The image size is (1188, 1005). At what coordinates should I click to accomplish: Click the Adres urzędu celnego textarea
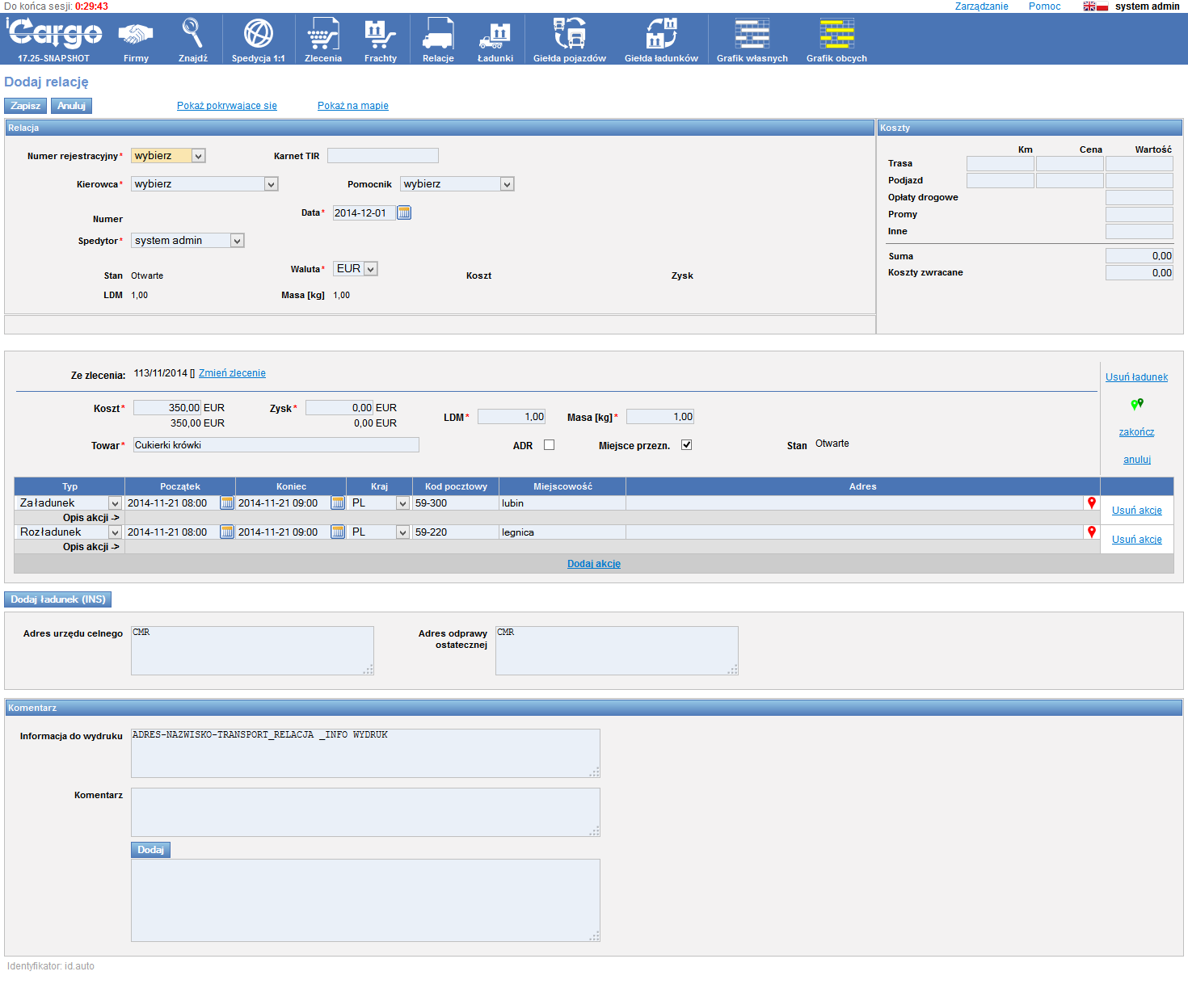pos(252,650)
